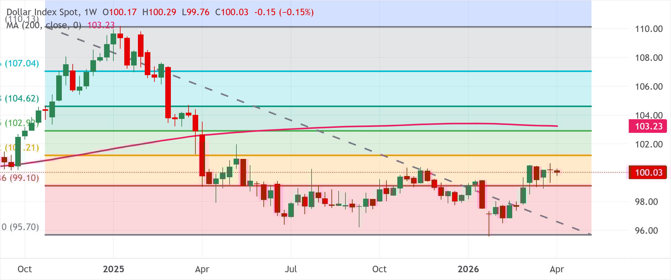Click the 0 (95.70) Fibonacci base label
Screen dimensions: 671x280
(21, 227)
